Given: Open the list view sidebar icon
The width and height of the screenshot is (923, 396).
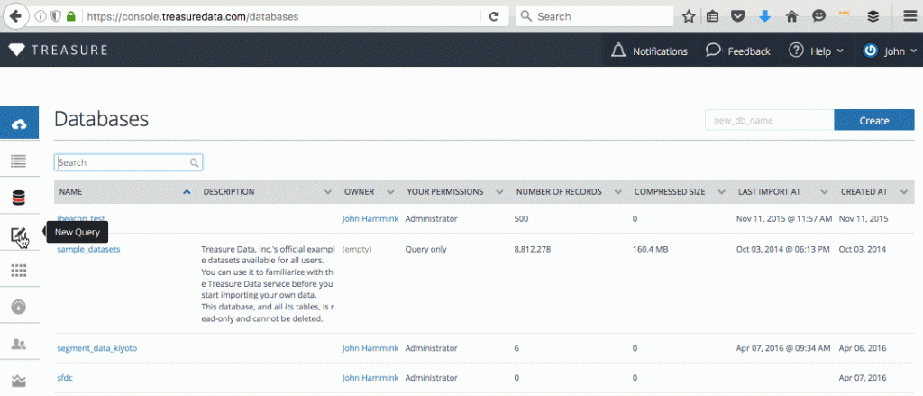Looking at the screenshot, I should pos(20,160).
